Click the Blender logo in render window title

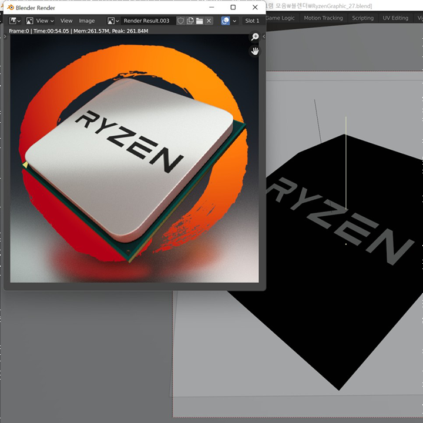tap(11, 8)
